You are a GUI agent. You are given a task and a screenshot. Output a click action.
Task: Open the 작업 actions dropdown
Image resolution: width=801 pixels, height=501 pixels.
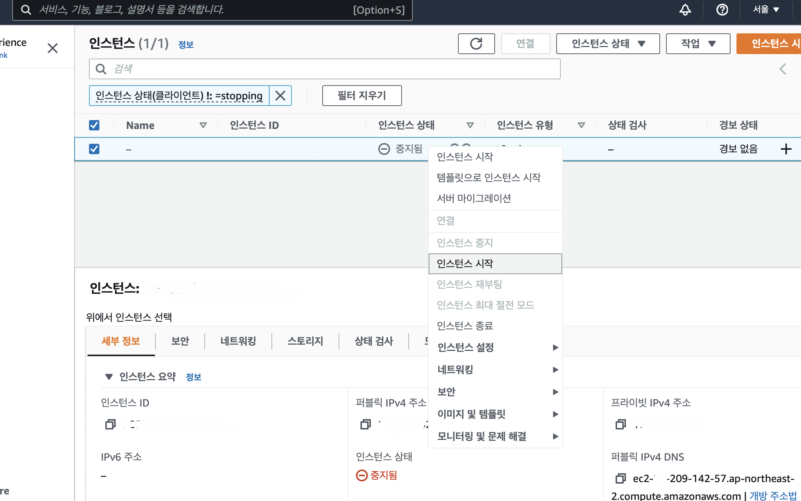(x=698, y=44)
